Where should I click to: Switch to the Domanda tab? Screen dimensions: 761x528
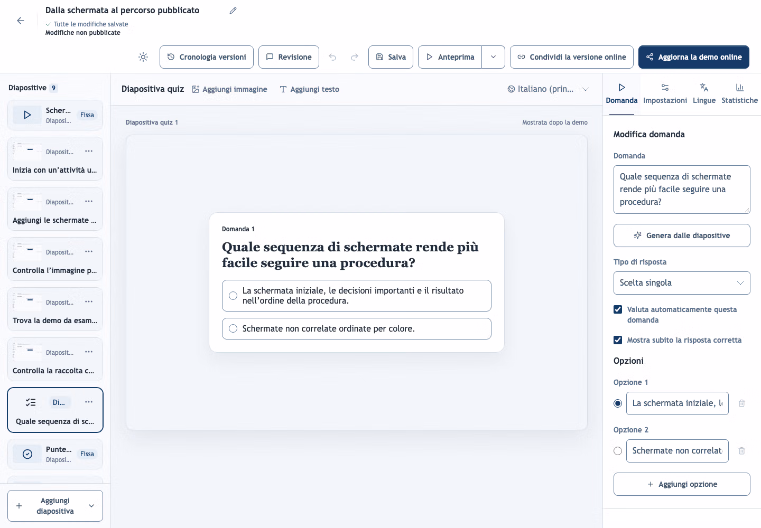click(x=621, y=94)
